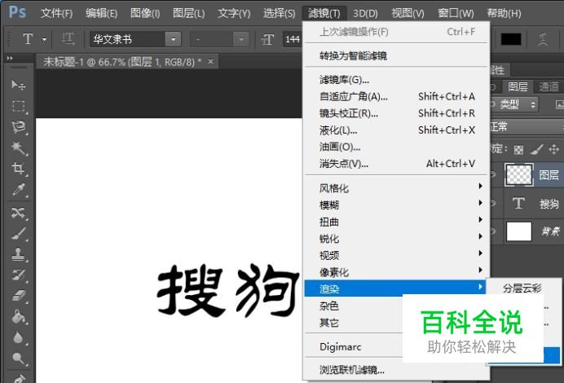This screenshot has height=383, width=564.
Task: Choose 分层云彩 in render submenu
Action: pyautogui.click(x=522, y=288)
